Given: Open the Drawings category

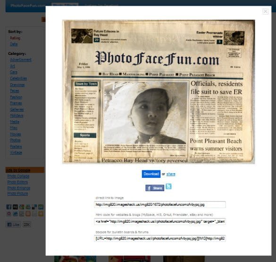Looking at the screenshot, I should tap(17, 85).
